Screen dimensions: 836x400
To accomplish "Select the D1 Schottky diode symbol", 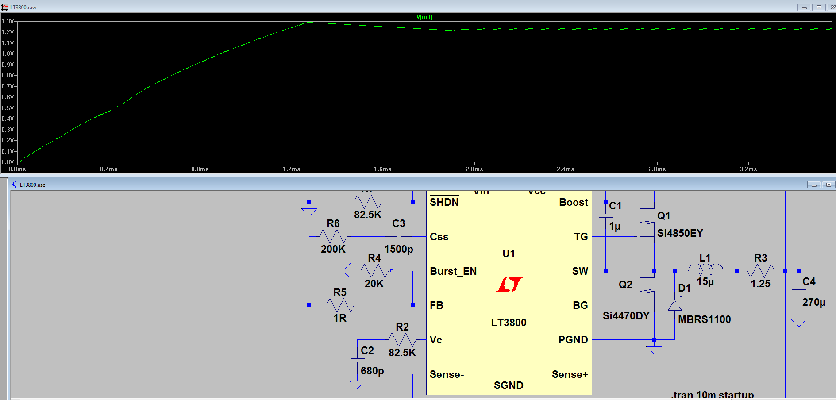I will coord(675,305).
